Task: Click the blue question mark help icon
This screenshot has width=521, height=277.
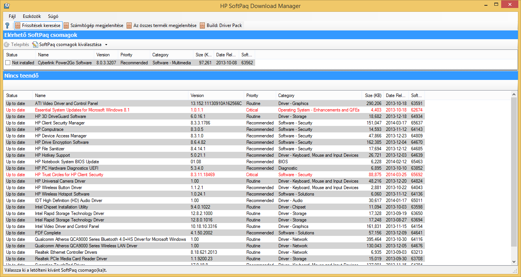Action: (7, 25)
